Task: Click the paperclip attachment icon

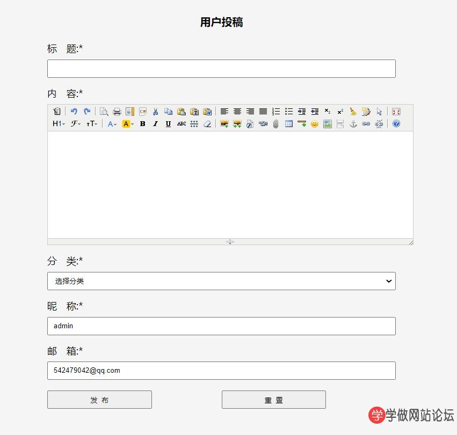Action: [276, 124]
